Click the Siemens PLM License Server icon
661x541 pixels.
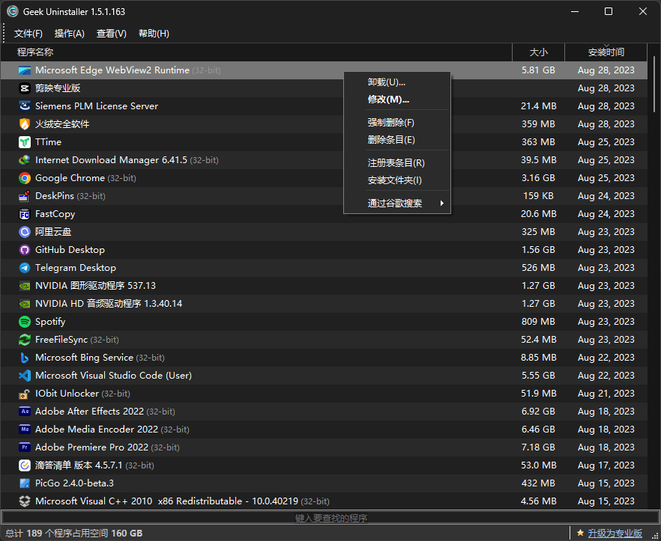tap(25, 106)
